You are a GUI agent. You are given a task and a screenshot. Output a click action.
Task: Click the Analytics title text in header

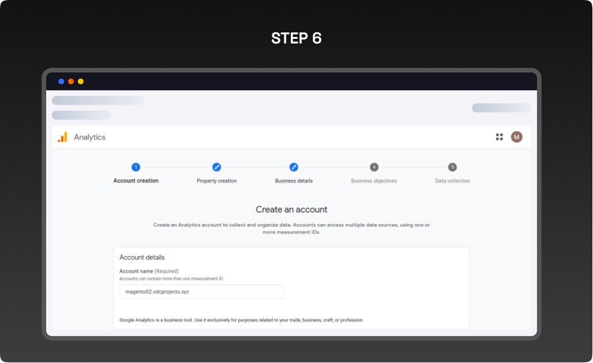(90, 137)
